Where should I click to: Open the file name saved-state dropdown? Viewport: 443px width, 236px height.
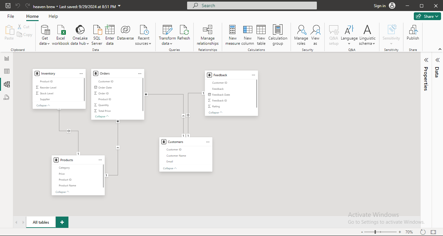point(119,6)
